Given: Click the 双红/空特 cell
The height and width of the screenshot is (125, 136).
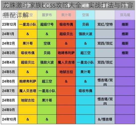Looking at the screenshot, I should pos(105,24).
